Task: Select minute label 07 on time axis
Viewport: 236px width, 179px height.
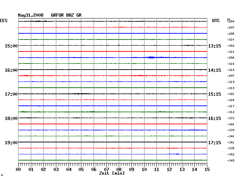Action: coord(106,170)
